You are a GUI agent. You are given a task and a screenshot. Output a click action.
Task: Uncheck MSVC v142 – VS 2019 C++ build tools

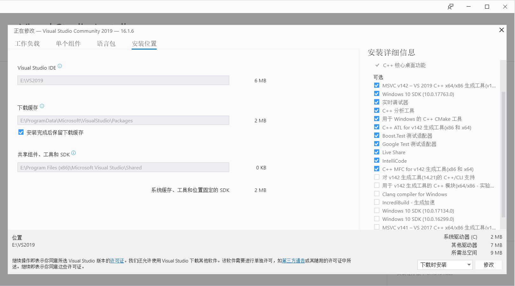coord(377,85)
